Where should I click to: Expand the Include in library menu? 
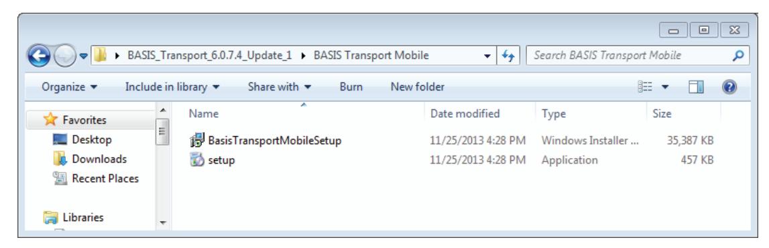pos(172,87)
